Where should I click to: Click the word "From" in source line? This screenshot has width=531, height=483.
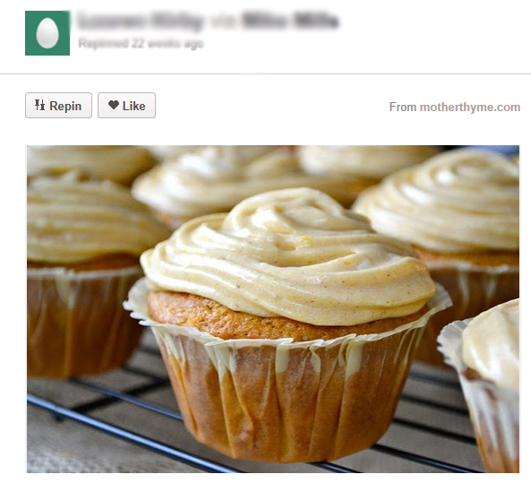[x=403, y=108]
